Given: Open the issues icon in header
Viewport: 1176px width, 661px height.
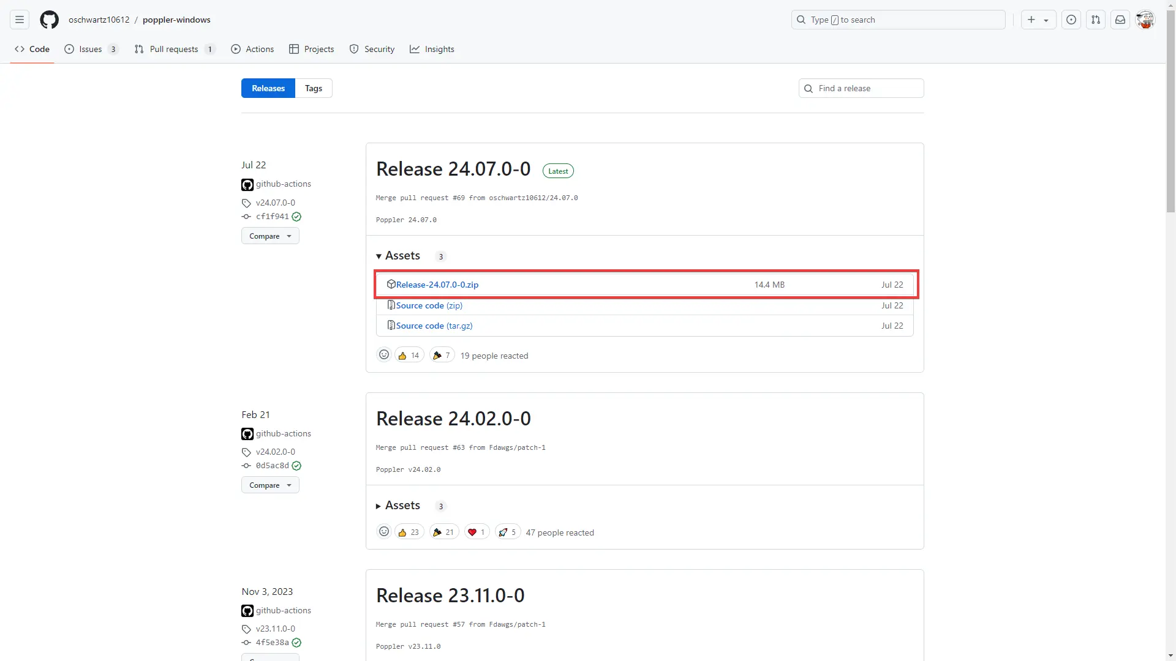Looking at the screenshot, I should point(1071,20).
